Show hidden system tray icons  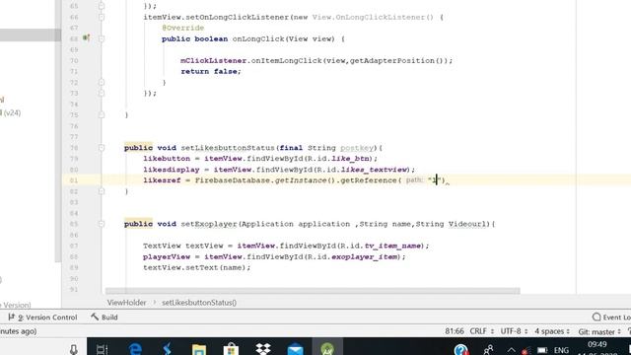pyautogui.click(x=511, y=350)
